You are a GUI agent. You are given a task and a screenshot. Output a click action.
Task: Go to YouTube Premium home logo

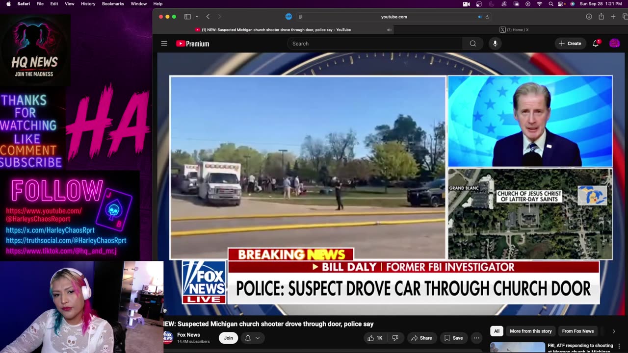tap(193, 44)
